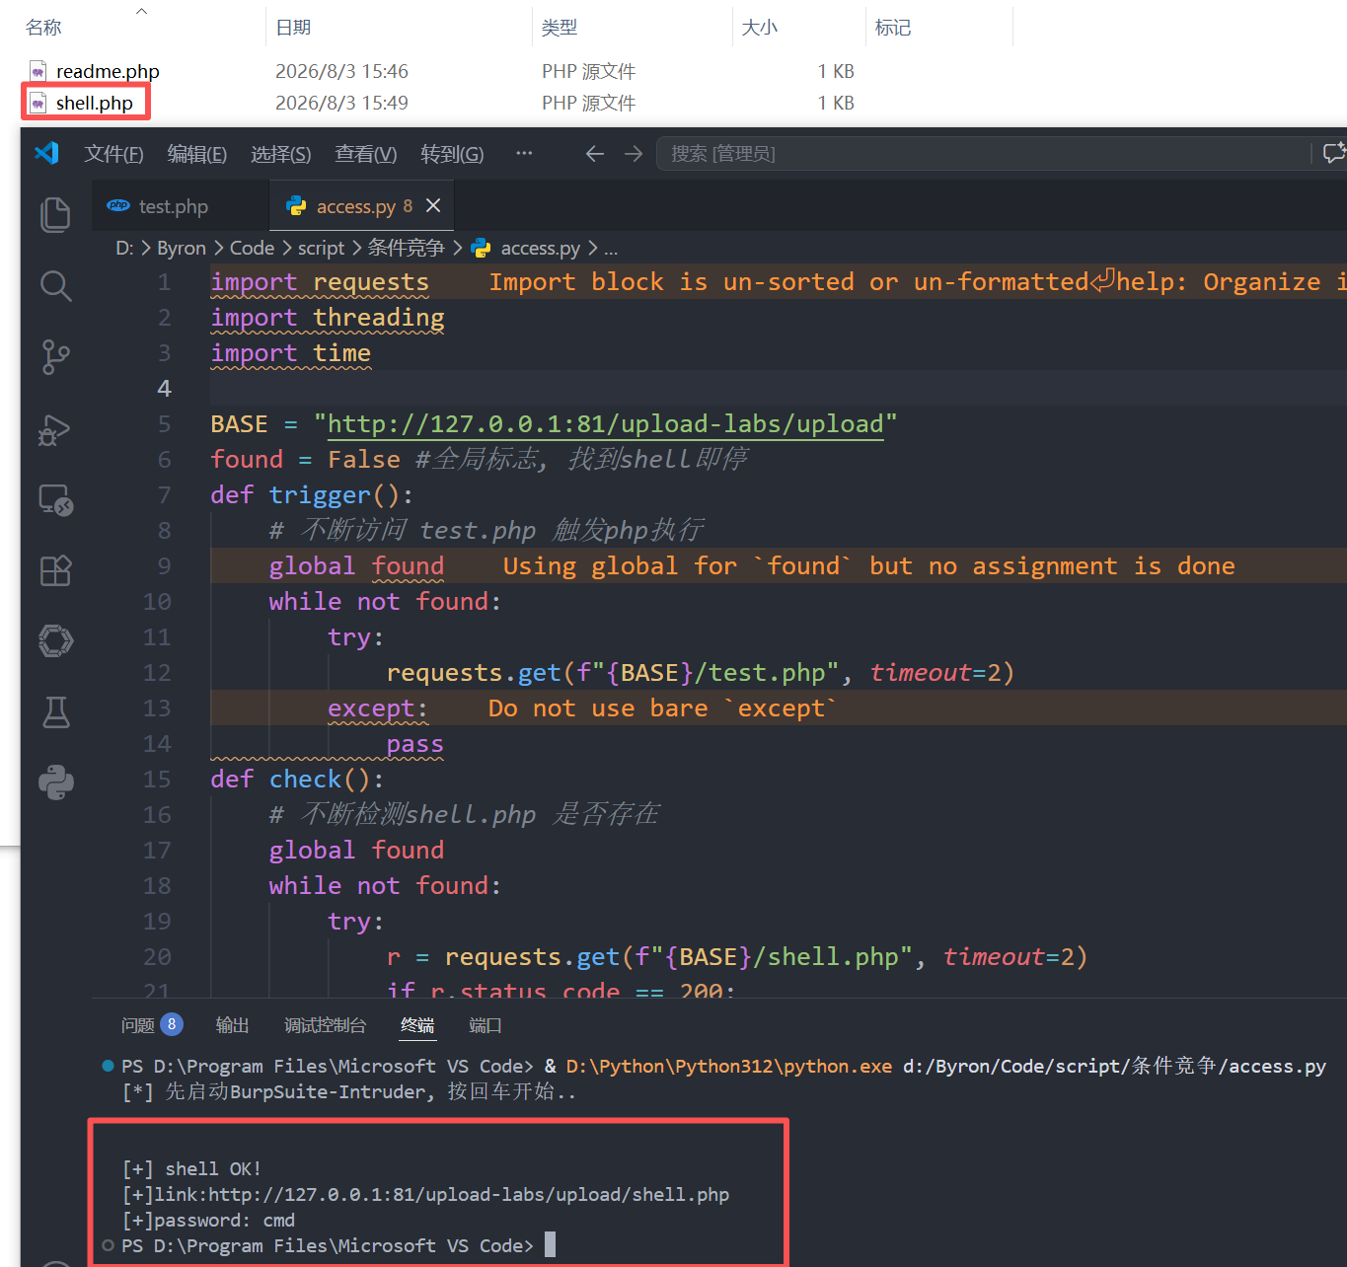Switch to the 问题 problems panel tab
Screen dimensions: 1347x1267
[x=137, y=1025]
